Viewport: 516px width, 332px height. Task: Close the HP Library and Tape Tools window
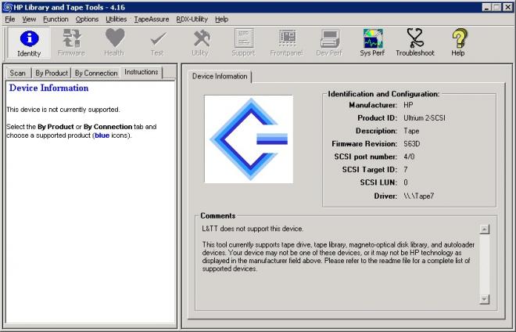tap(507, 7)
